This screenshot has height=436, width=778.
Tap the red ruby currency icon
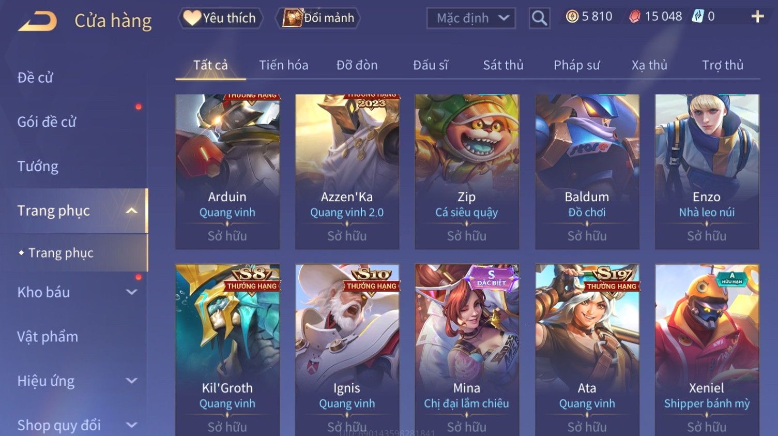point(635,17)
